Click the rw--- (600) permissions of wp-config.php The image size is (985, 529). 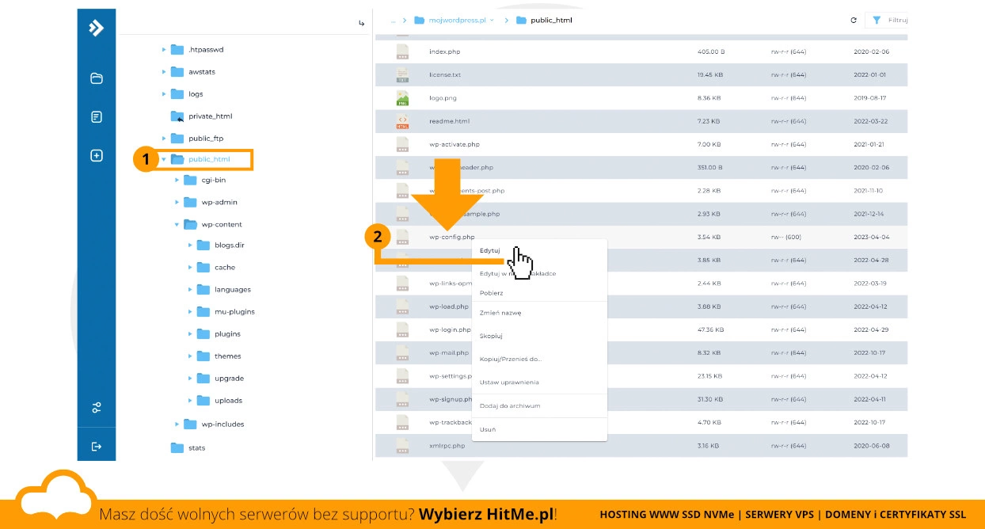(786, 237)
